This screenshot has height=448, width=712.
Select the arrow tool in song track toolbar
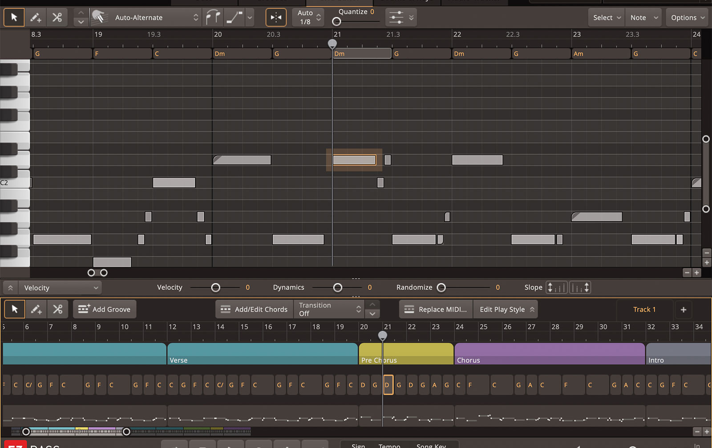tap(15, 309)
